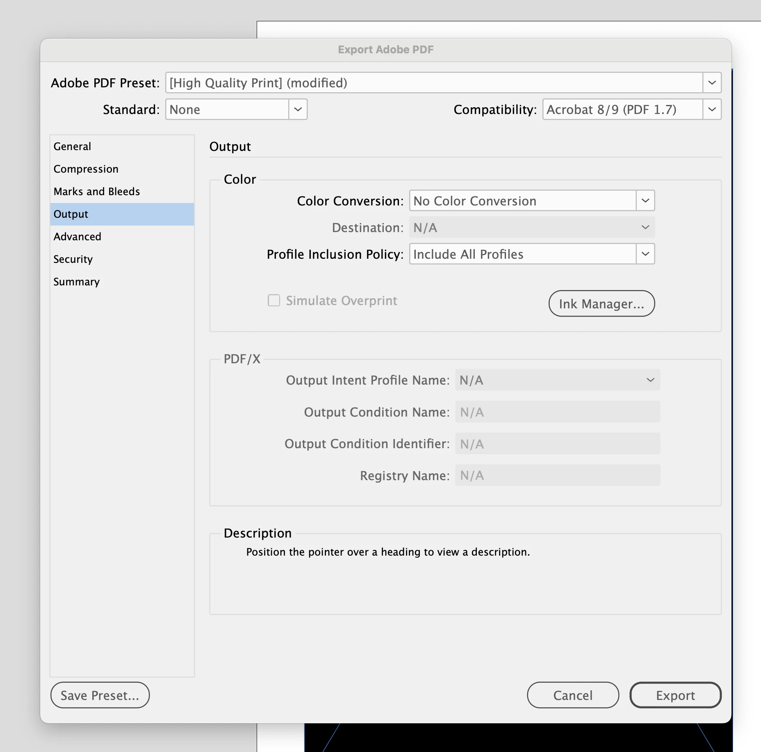This screenshot has height=752, width=761.
Task: Click the description hint text
Action: (x=388, y=552)
